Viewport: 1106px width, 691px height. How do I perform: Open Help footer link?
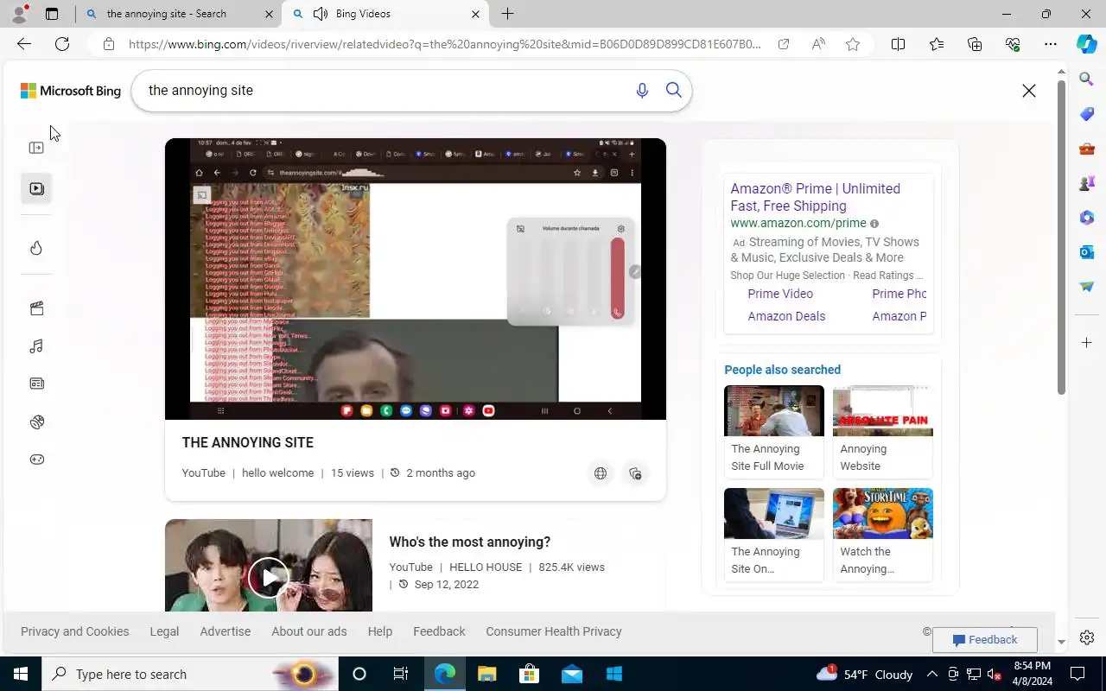pos(380,631)
